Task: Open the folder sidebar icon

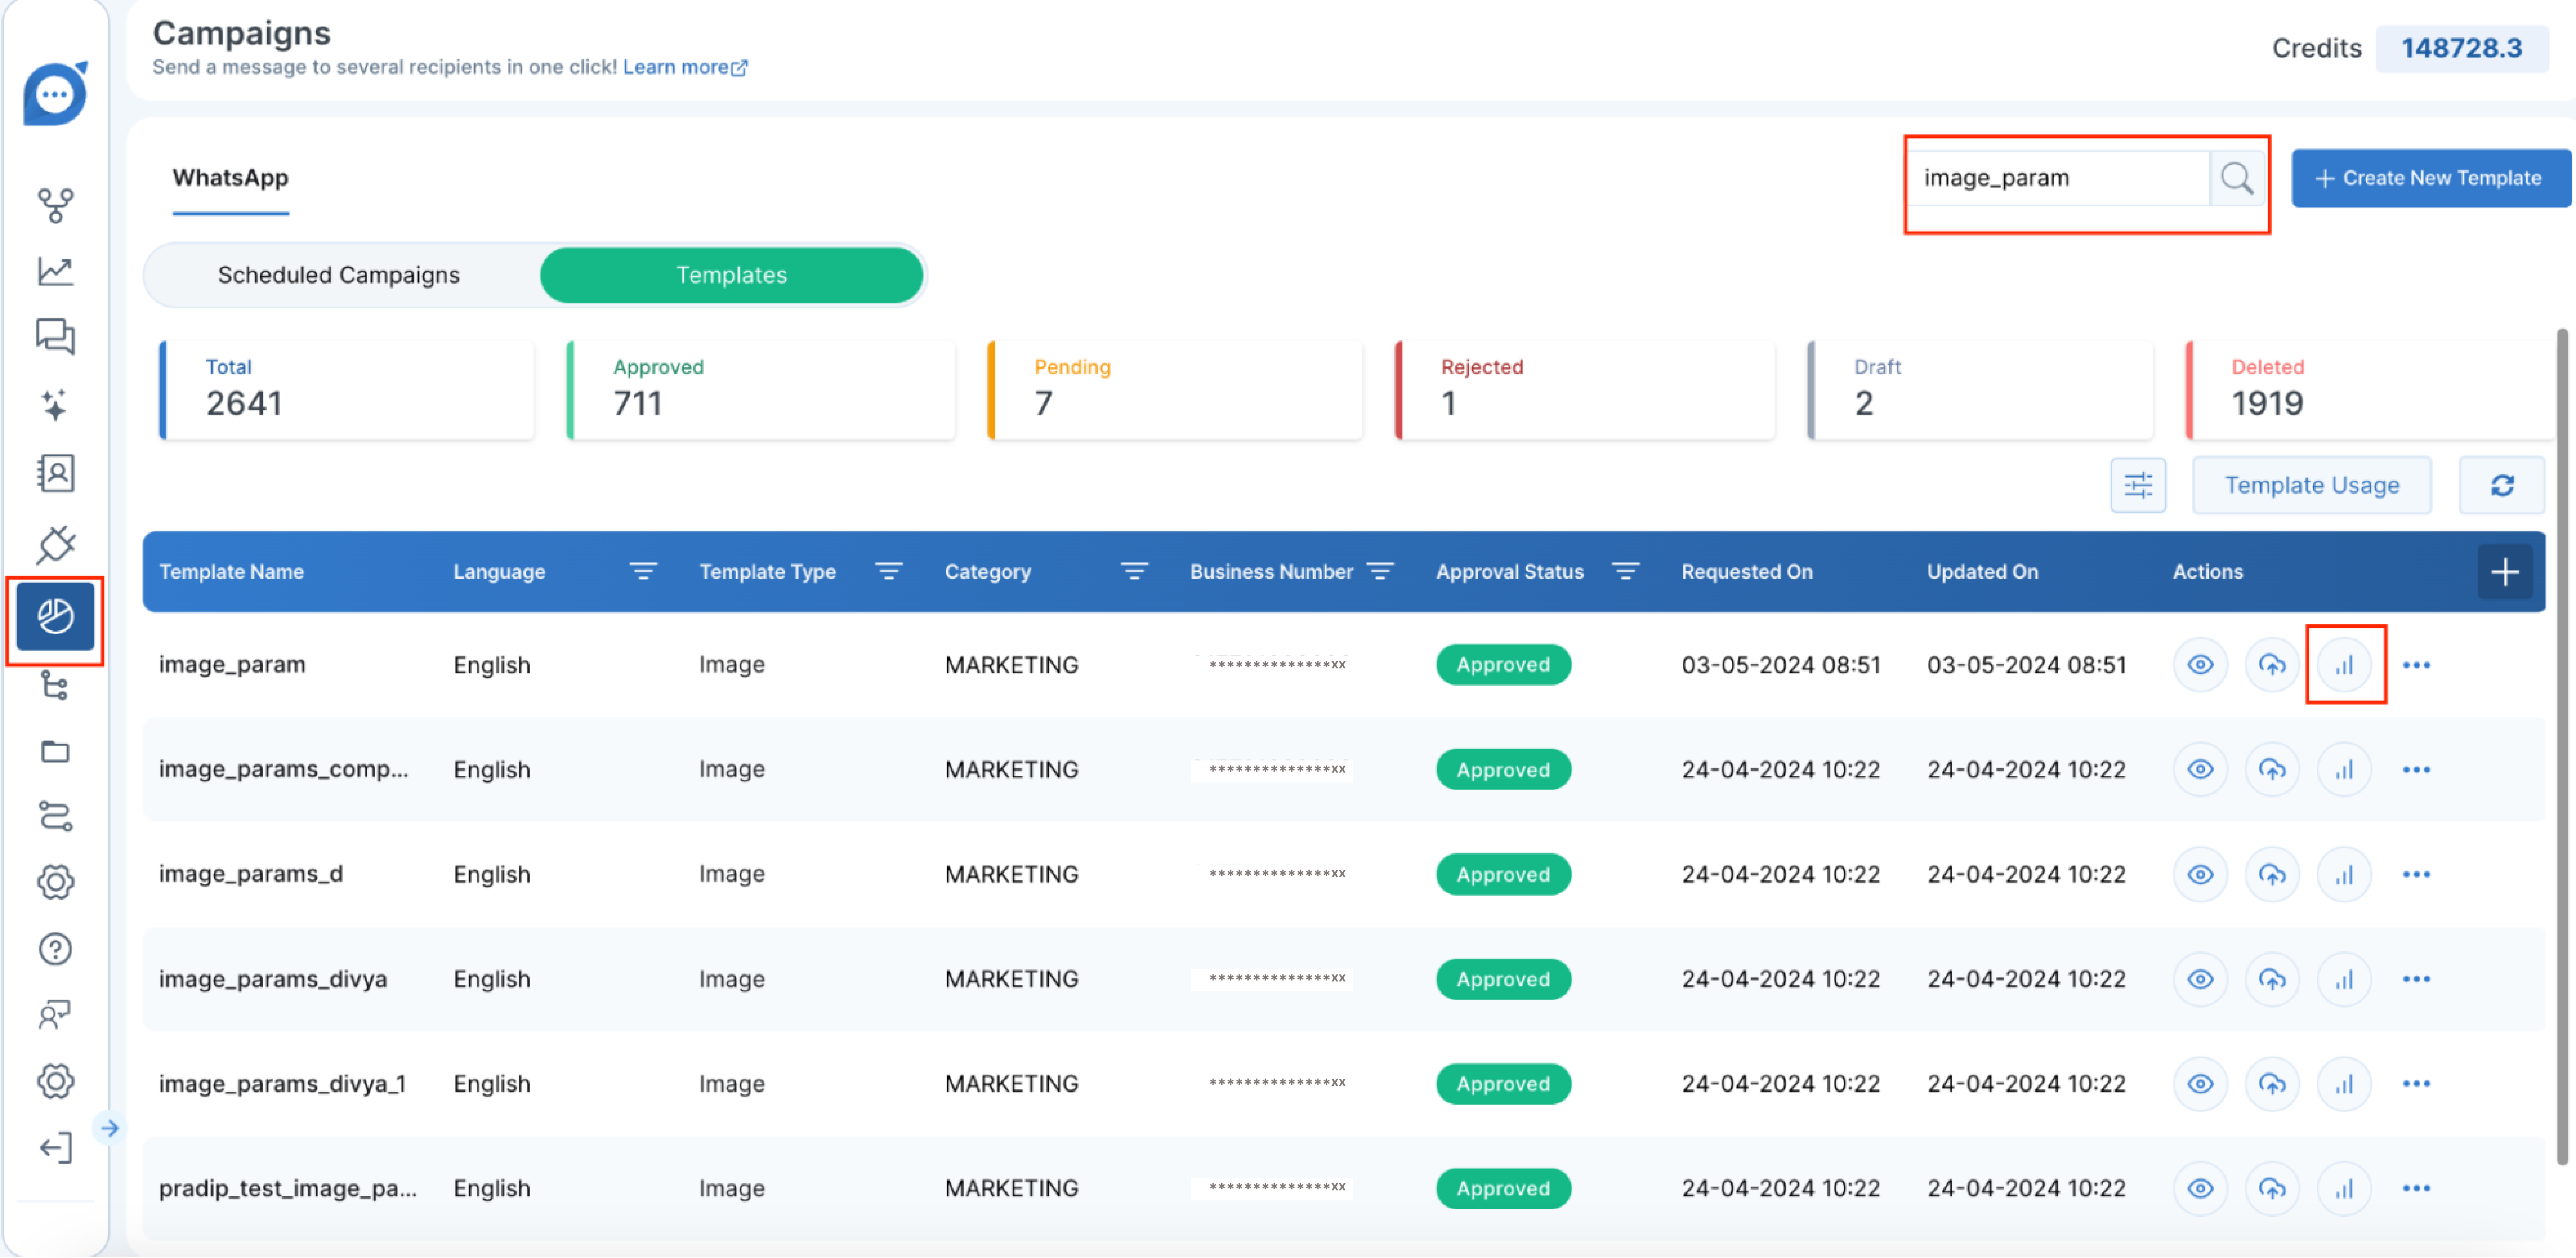Action: pos(55,751)
